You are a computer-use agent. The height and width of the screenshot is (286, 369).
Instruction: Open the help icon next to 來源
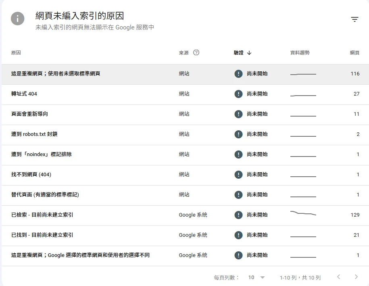point(196,52)
